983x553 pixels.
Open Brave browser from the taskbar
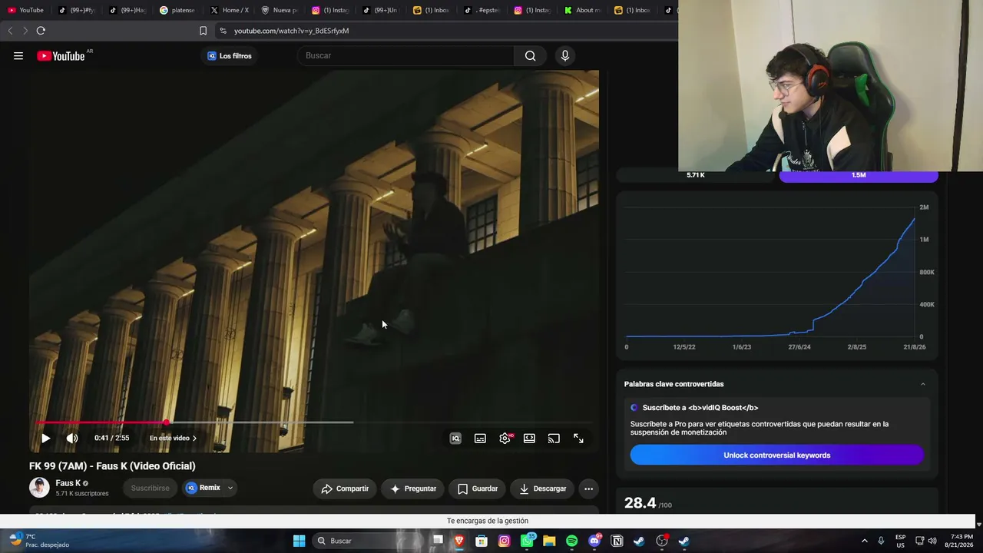click(459, 541)
